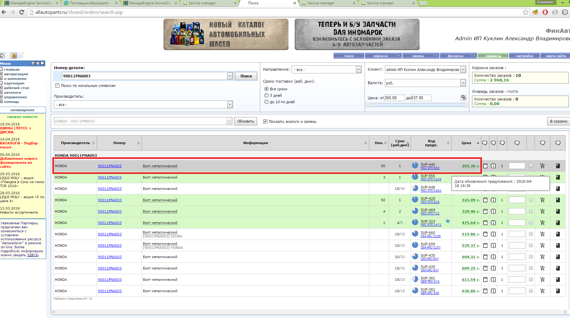Image resolution: width=570 pixels, height=318 pixels.
Task: Uncheck Показать аналоги и замены
Action: tap(265, 122)
